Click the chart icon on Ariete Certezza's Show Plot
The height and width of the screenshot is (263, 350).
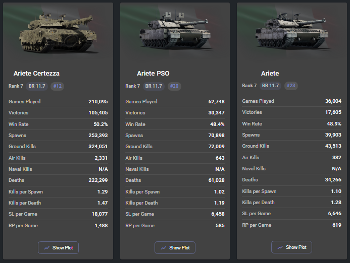coord(46,248)
